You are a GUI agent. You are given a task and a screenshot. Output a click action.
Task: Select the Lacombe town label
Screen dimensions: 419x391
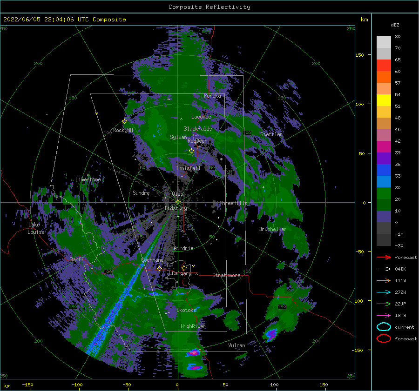[x=201, y=117]
